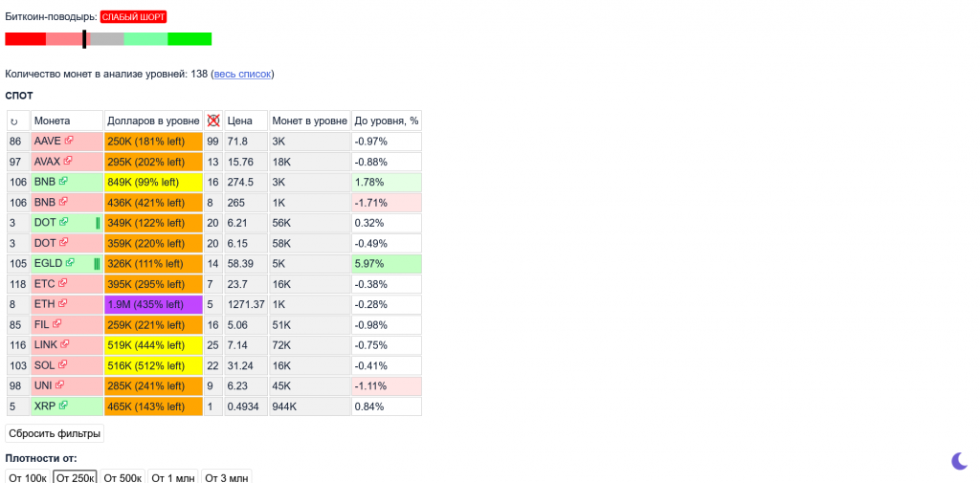Toggle dark mode with the moon icon

click(x=960, y=461)
